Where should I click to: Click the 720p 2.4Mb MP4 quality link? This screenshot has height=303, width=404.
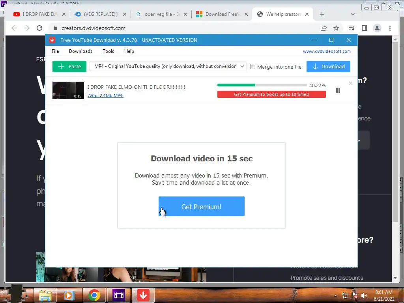105,95
